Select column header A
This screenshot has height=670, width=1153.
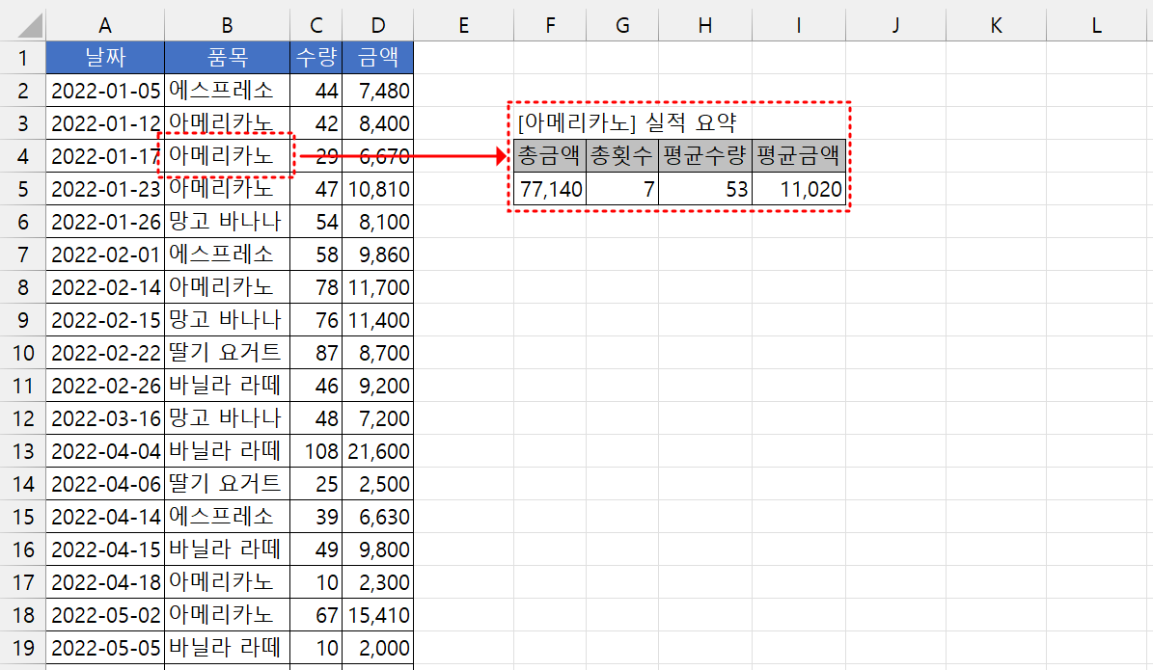[x=104, y=25]
